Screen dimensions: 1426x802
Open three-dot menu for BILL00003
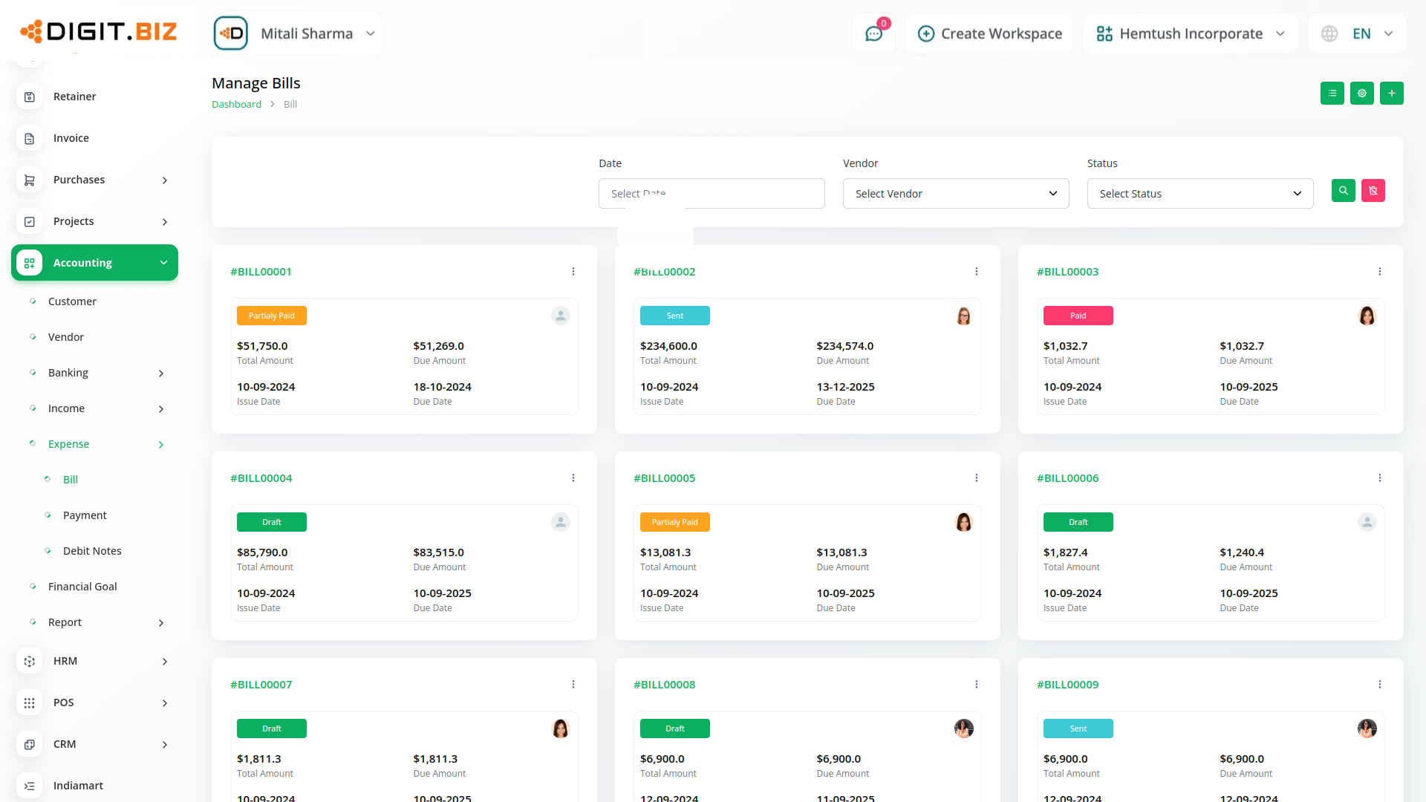(1379, 272)
